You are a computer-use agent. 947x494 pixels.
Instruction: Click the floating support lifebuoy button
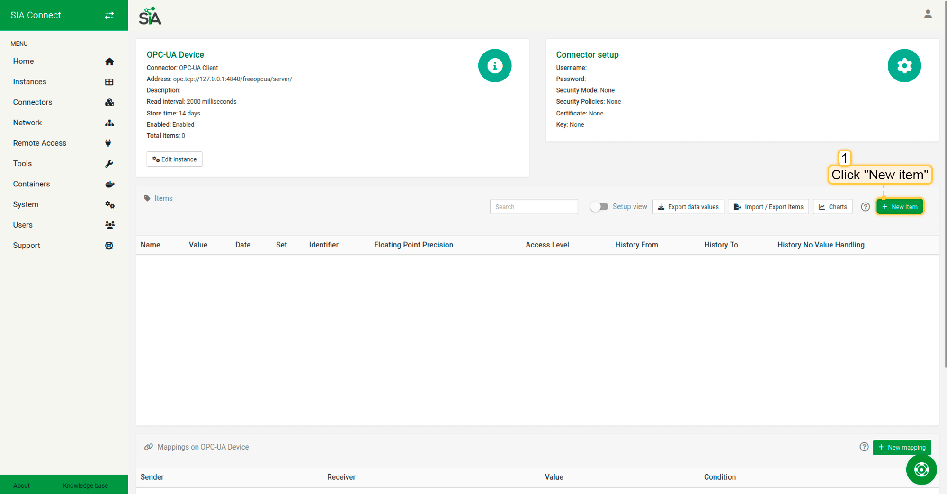coord(921,469)
